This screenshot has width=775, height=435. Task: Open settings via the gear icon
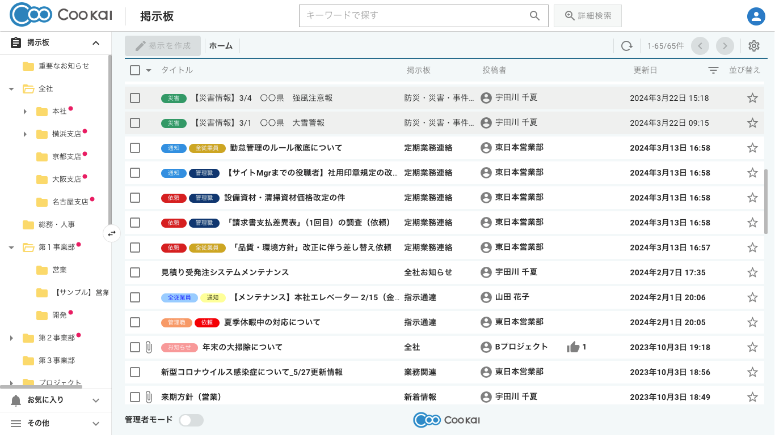[754, 46]
